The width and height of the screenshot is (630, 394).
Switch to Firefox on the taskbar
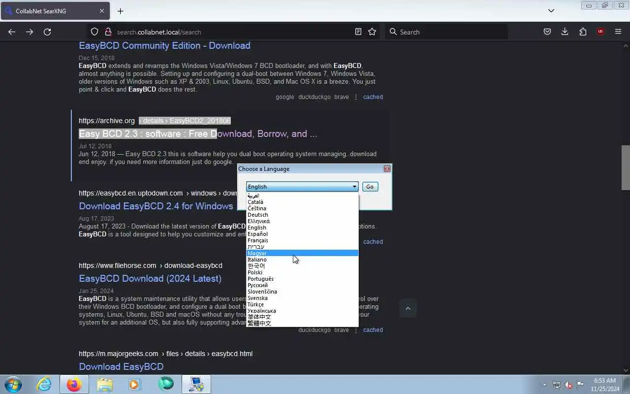[74, 384]
